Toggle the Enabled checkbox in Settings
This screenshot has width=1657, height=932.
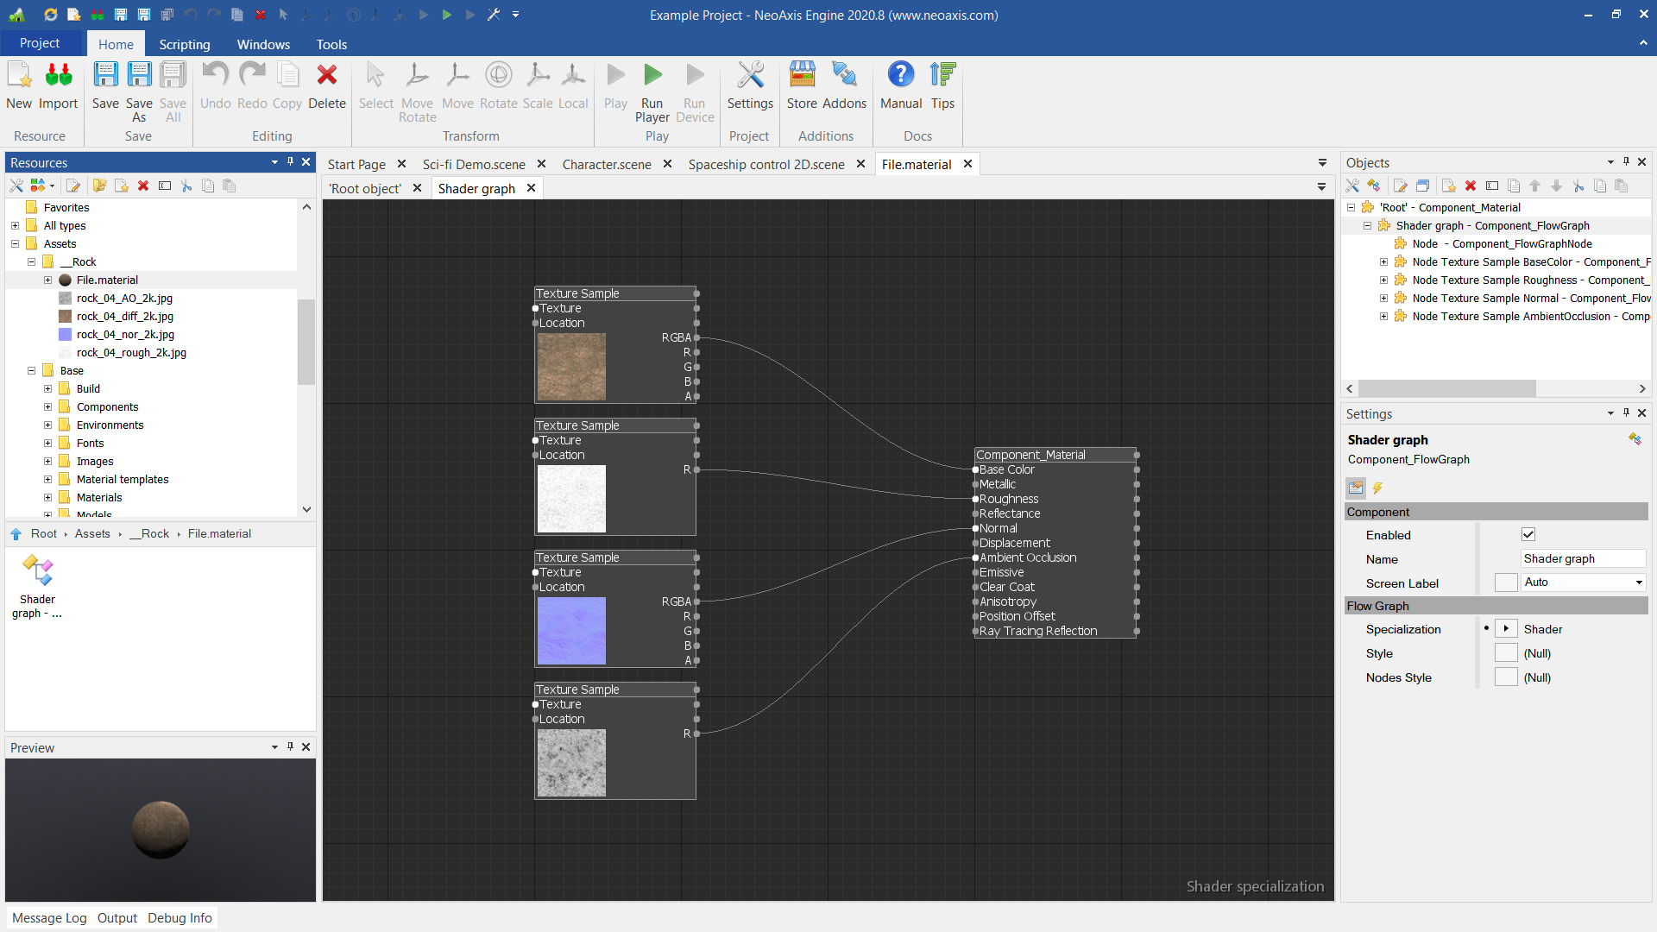(x=1528, y=535)
